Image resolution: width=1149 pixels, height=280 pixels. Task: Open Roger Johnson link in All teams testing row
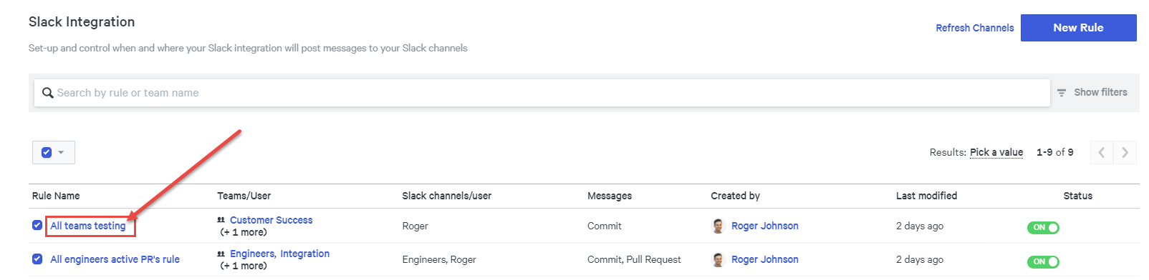pyautogui.click(x=764, y=226)
